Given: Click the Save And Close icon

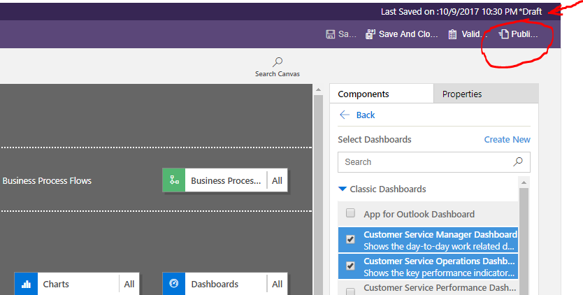Looking at the screenshot, I should 370,34.
